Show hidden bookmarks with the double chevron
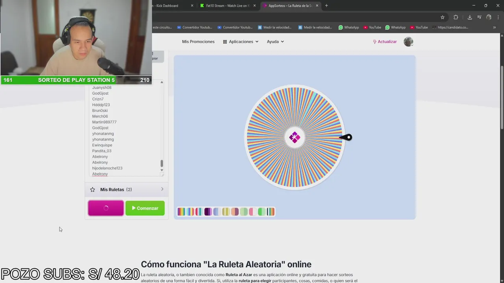Viewport: 504px width, 283px height. coord(495,28)
